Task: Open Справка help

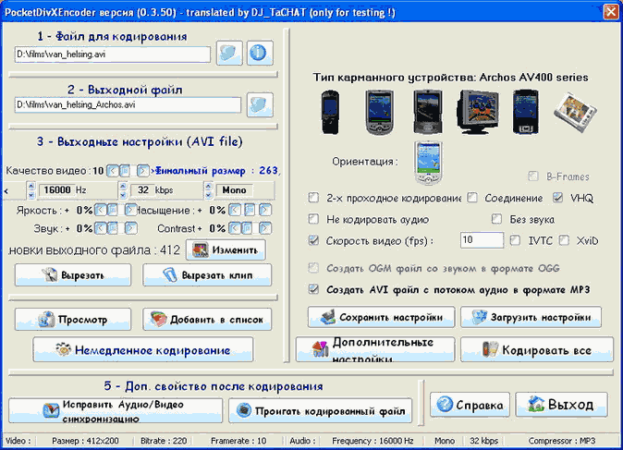Action: [x=470, y=405]
